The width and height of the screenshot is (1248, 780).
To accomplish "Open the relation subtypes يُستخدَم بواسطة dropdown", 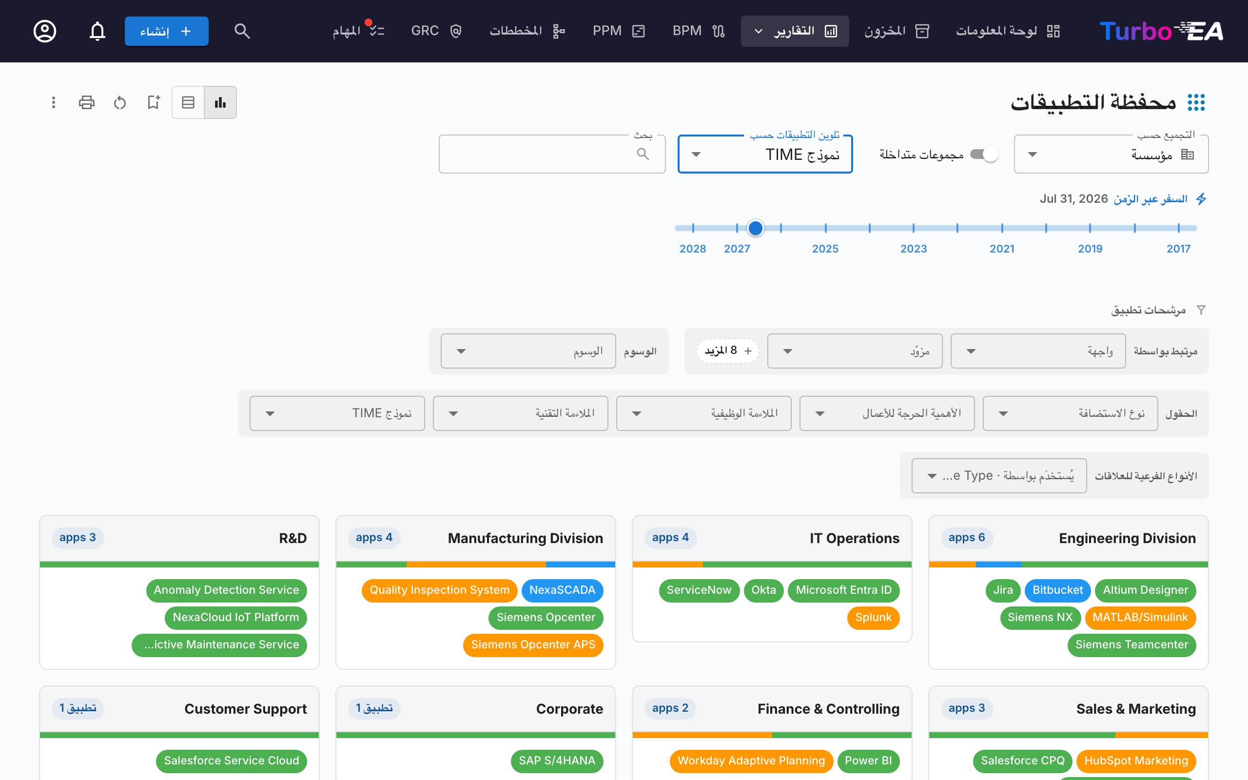I will (x=999, y=476).
